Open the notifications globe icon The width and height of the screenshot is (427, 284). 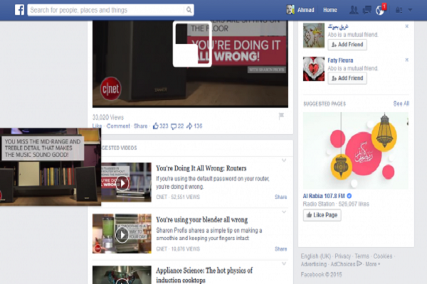coord(381,10)
